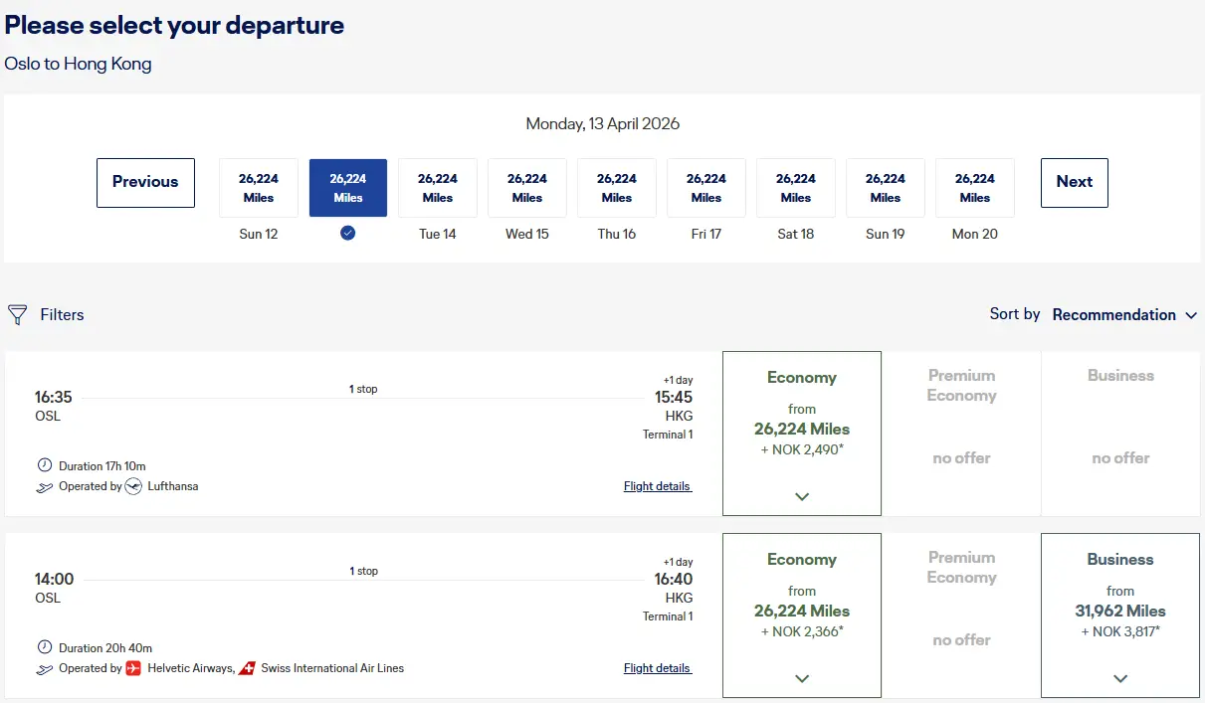Click the plane icon on the Helvetic flight
The height and width of the screenshot is (703, 1205).
tap(45, 669)
